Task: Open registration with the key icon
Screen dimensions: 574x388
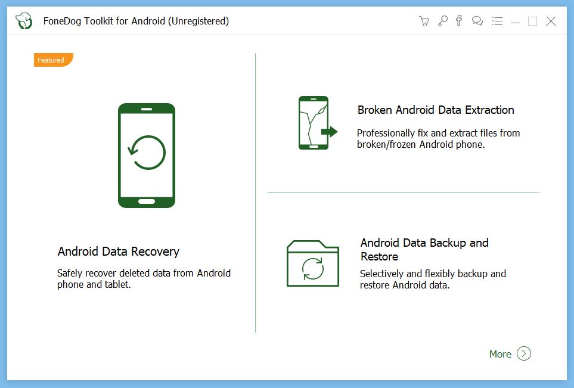Action: [442, 21]
